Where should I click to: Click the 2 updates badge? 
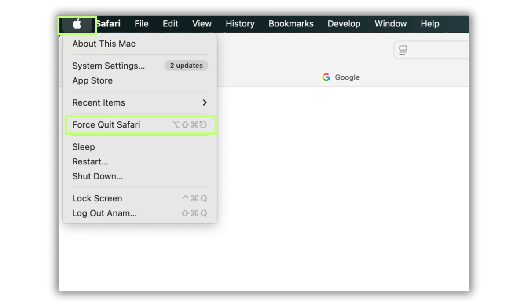(187, 66)
